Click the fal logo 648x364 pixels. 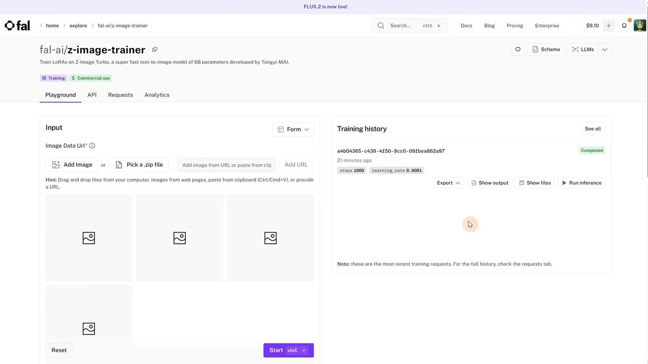[x=17, y=25]
